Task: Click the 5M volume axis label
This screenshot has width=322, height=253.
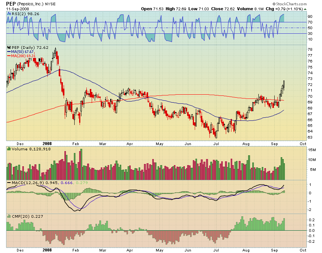Action: click(313, 170)
